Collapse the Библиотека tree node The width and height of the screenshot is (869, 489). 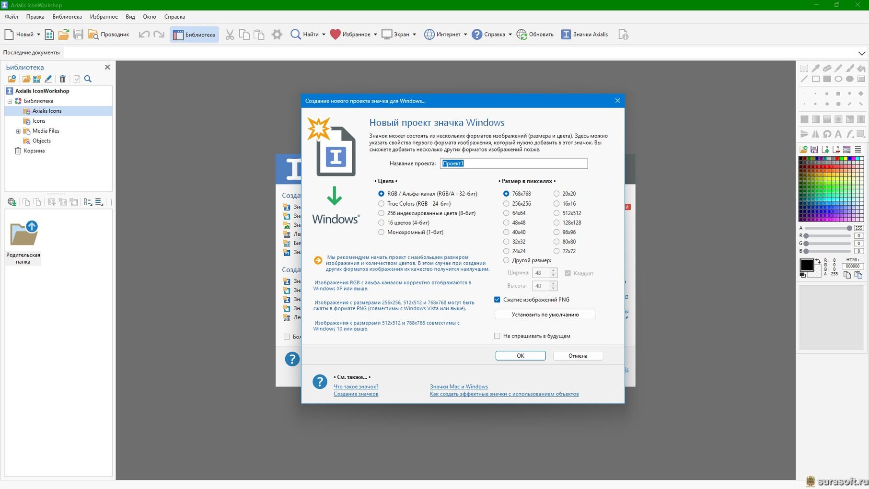pos(10,102)
